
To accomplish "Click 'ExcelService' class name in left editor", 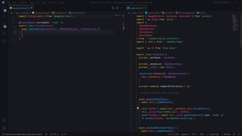I will pyautogui.click(x=43, y=26).
